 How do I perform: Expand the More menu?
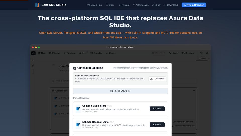tap(111, 53)
